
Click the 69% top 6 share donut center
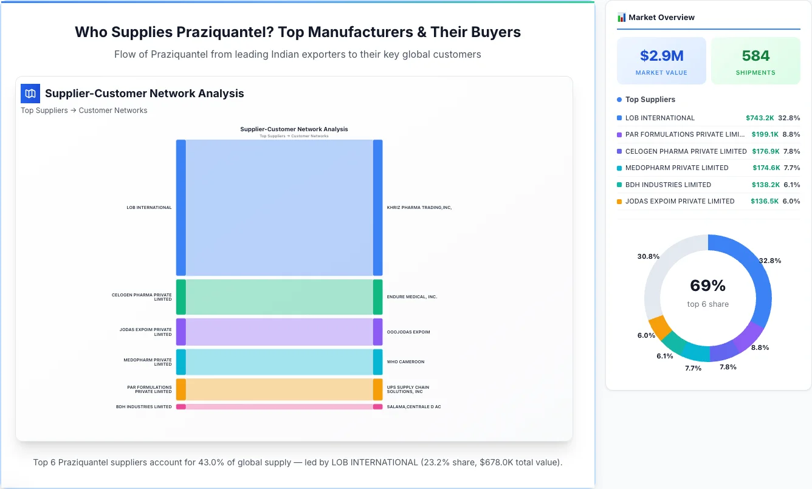click(707, 293)
